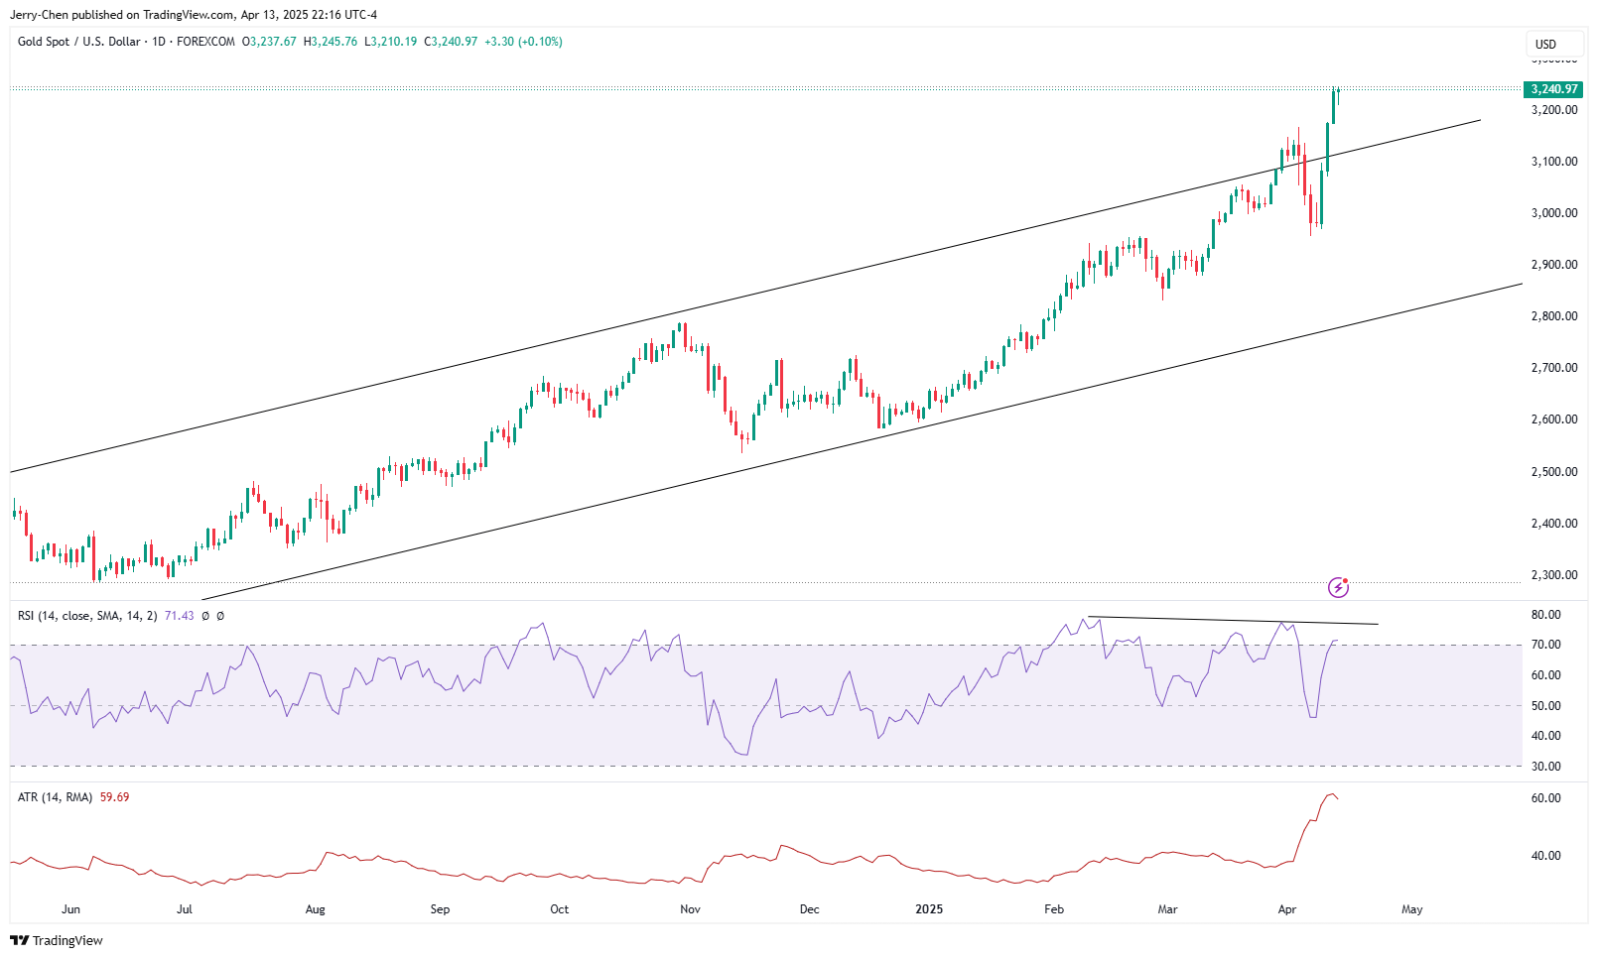
Task: Click the TradingView logo in the footer
Action: (57, 940)
